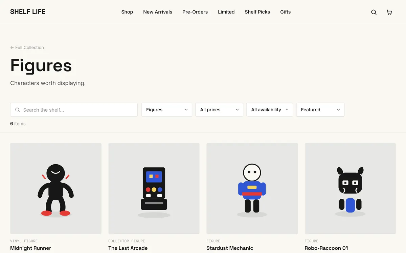This screenshot has height=253, width=406.
Task: Visit the Shelf Picks section
Action: click(257, 12)
